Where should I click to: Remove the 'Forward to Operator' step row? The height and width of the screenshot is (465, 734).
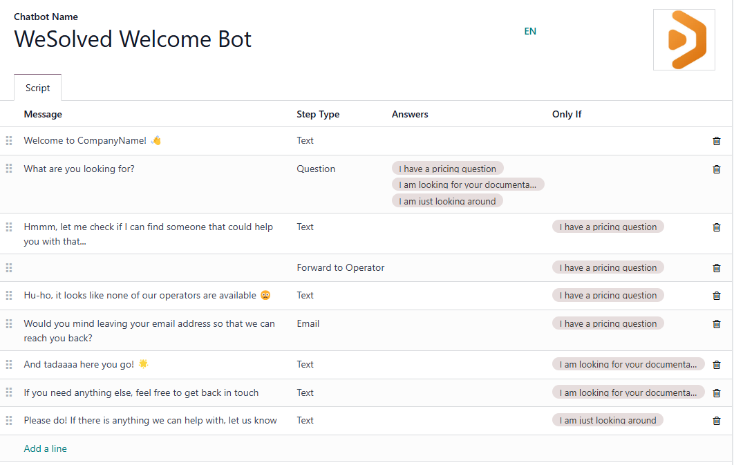pos(716,268)
